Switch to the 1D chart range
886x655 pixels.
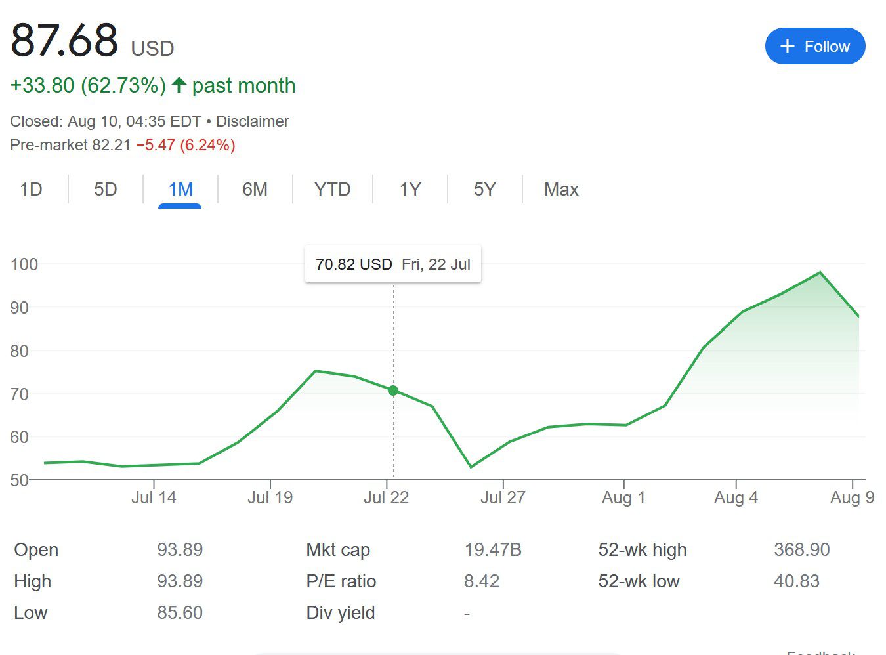pyautogui.click(x=31, y=190)
